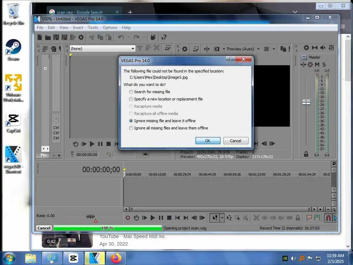Click the Master volume fader handle
This screenshot has width=353, height=265.
(306, 102)
